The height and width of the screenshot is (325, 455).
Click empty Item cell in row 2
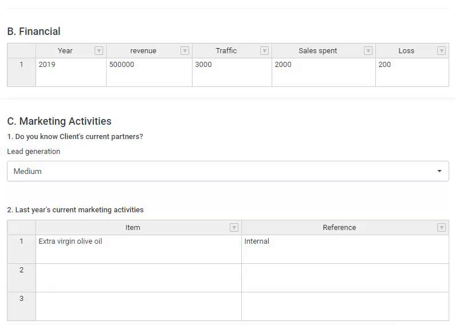point(139,278)
